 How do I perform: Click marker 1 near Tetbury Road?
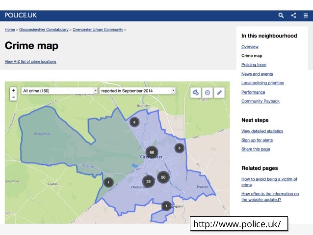(x=108, y=183)
